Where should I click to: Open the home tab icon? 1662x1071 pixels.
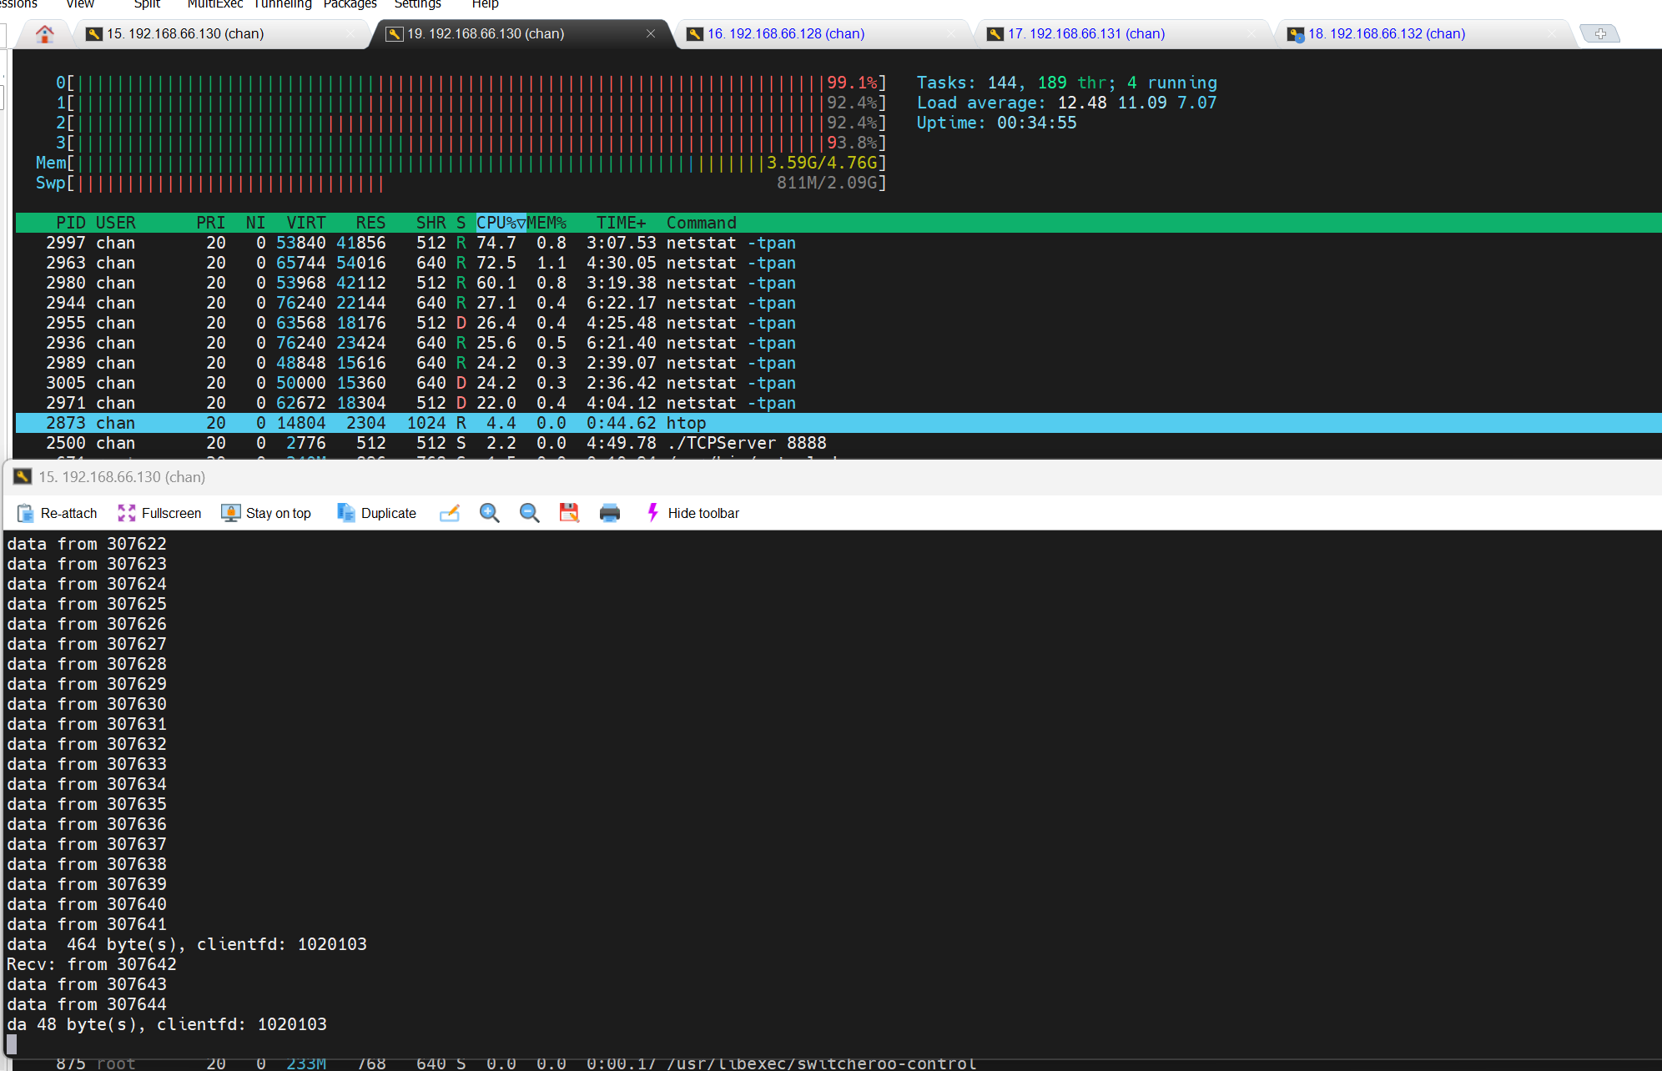45,34
